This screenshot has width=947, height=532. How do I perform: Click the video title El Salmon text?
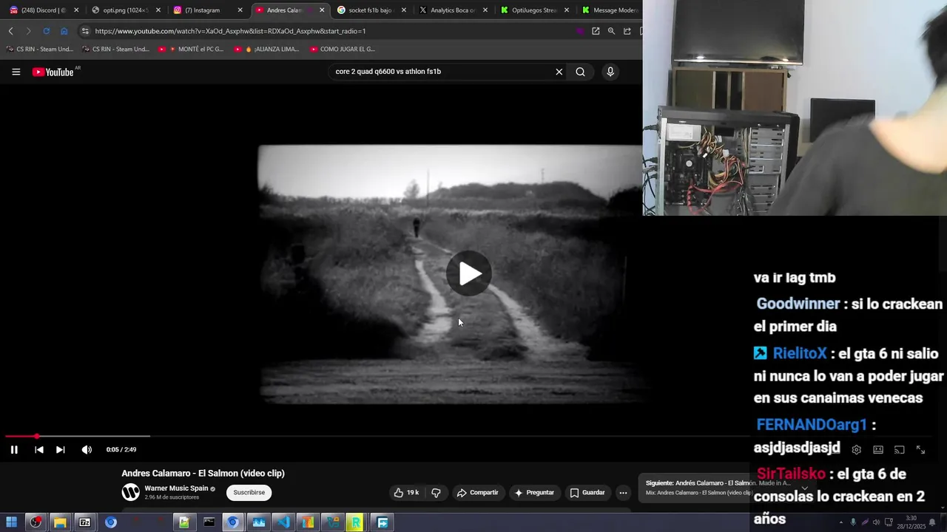tap(203, 474)
